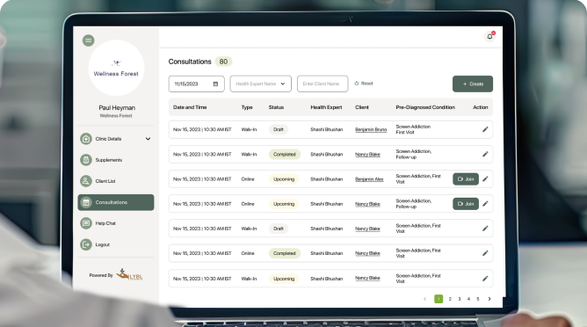The height and width of the screenshot is (327, 587).
Task: Click the Supplements icon
Action: pos(86,160)
